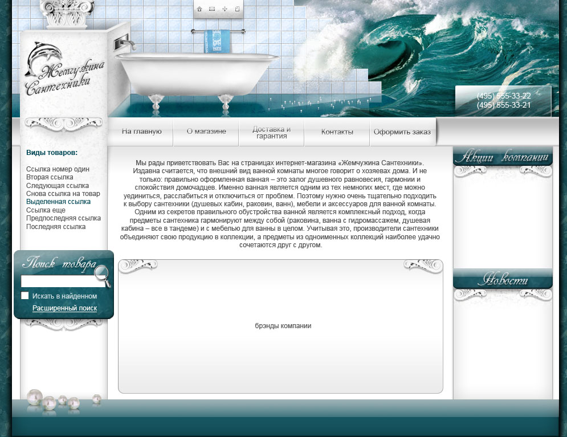Click the four-arrow sitemap icon
This screenshot has height=437, width=567.
[x=225, y=9]
